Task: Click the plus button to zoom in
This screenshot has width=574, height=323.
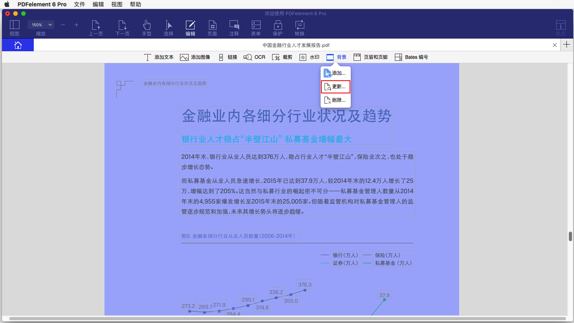Action: click(x=76, y=25)
